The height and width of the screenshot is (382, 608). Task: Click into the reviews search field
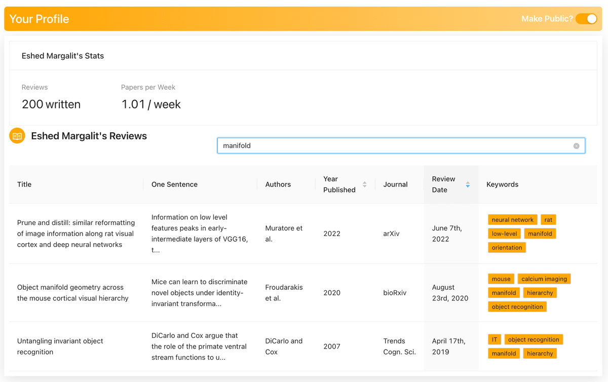point(395,146)
